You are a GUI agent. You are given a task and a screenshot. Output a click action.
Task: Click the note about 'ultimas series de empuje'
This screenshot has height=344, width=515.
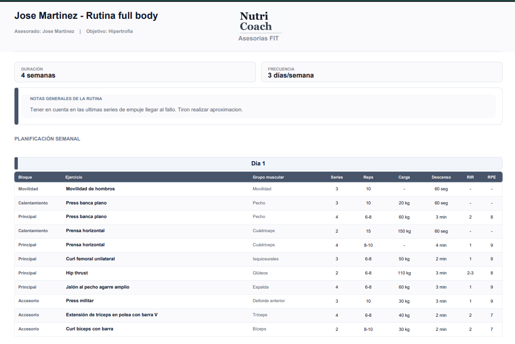pyautogui.click(x=136, y=109)
